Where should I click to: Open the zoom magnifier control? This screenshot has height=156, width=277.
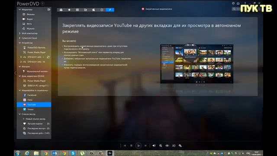point(161,146)
